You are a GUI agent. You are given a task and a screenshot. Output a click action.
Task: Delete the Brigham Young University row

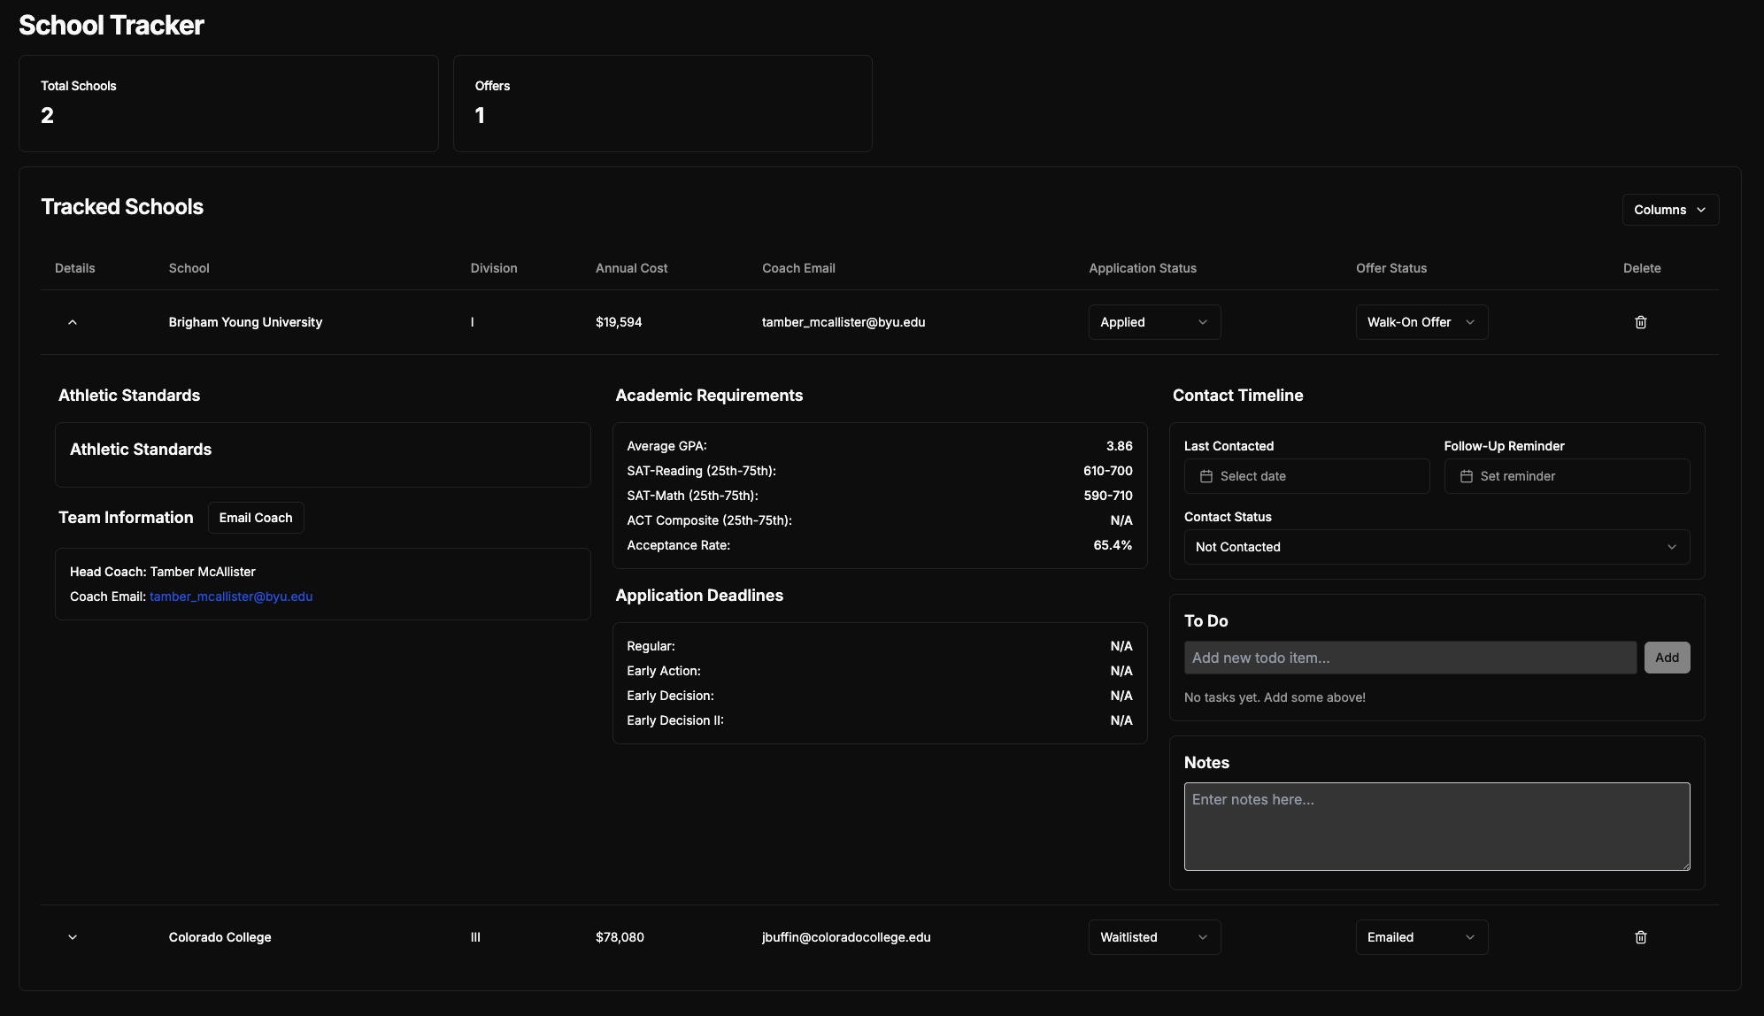[1640, 322]
